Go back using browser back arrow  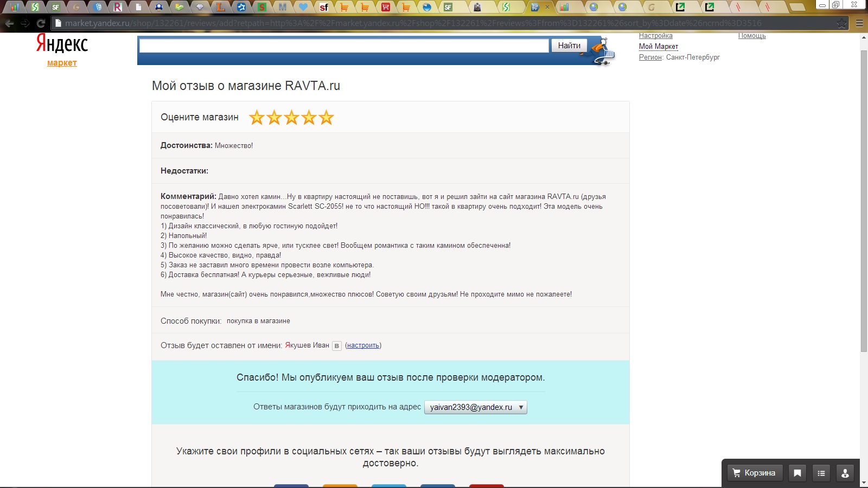click(9, 23)
